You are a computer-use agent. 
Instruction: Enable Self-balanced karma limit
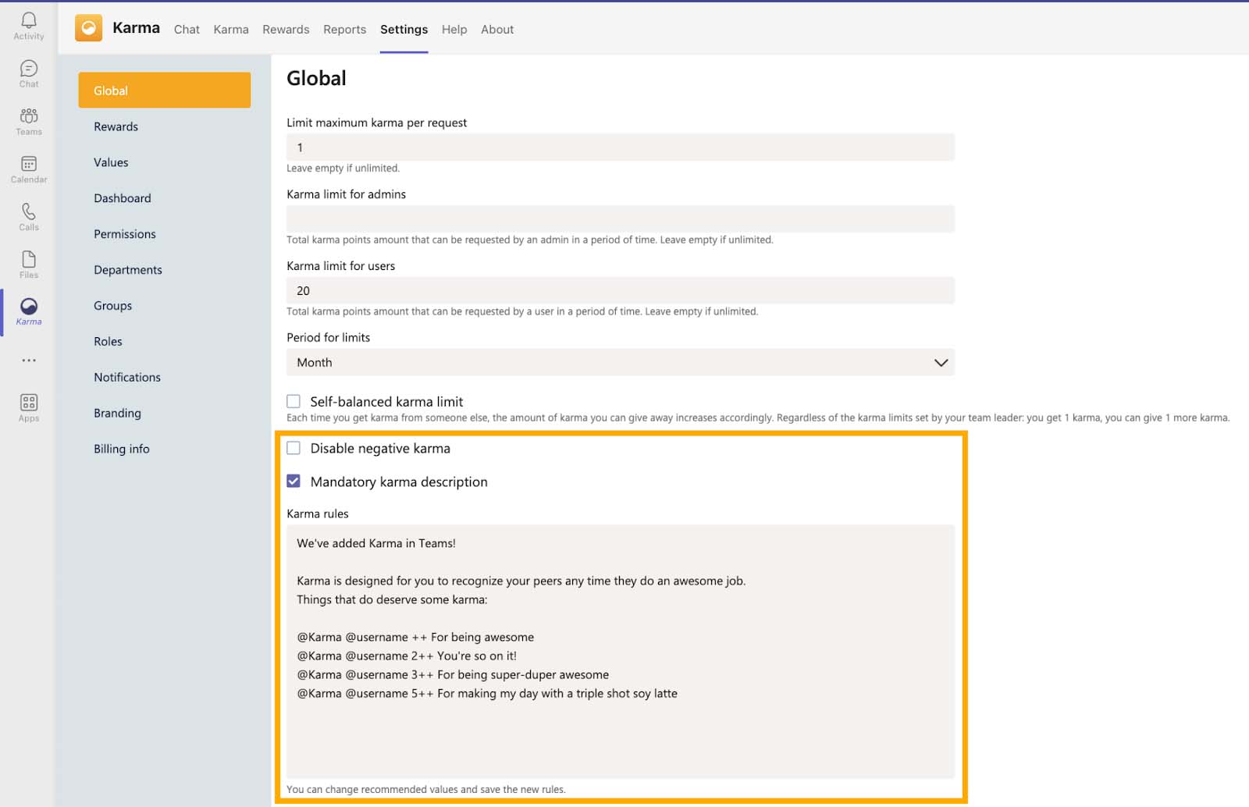[294, 400]
